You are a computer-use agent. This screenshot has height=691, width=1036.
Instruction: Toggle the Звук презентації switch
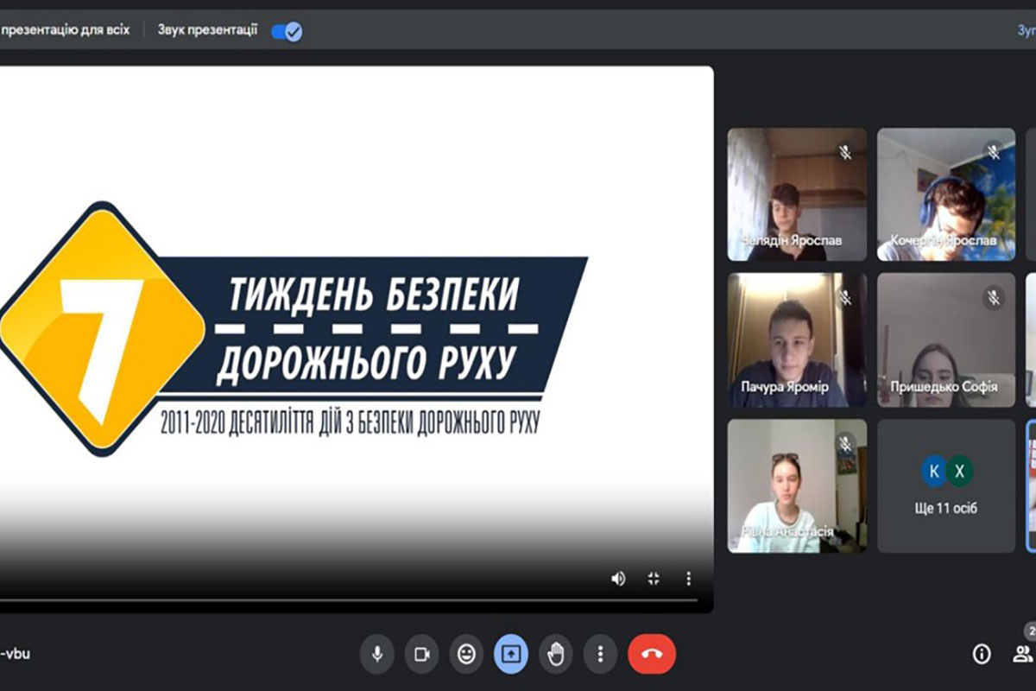(287, 32)
